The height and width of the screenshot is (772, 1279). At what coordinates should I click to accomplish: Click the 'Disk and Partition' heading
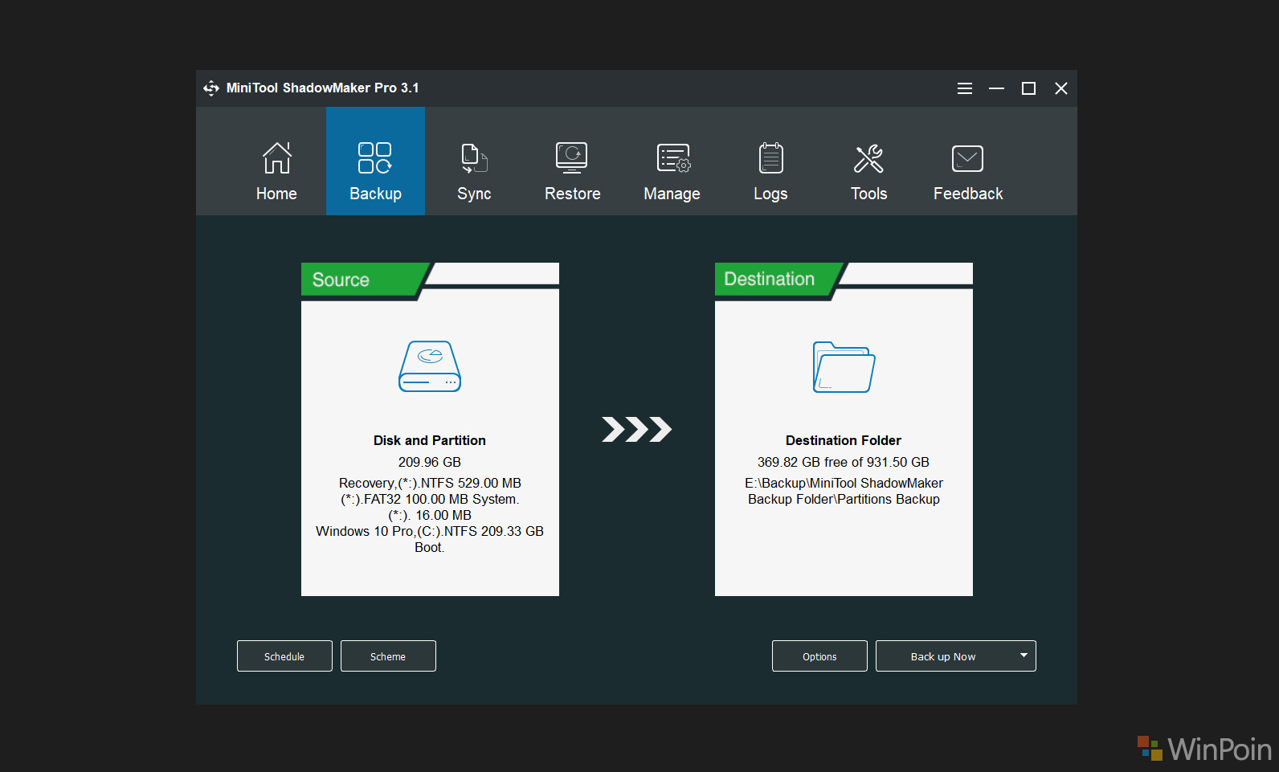point(430,440)
